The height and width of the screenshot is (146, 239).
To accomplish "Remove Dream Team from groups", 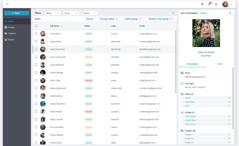I will tap(229, 120).
